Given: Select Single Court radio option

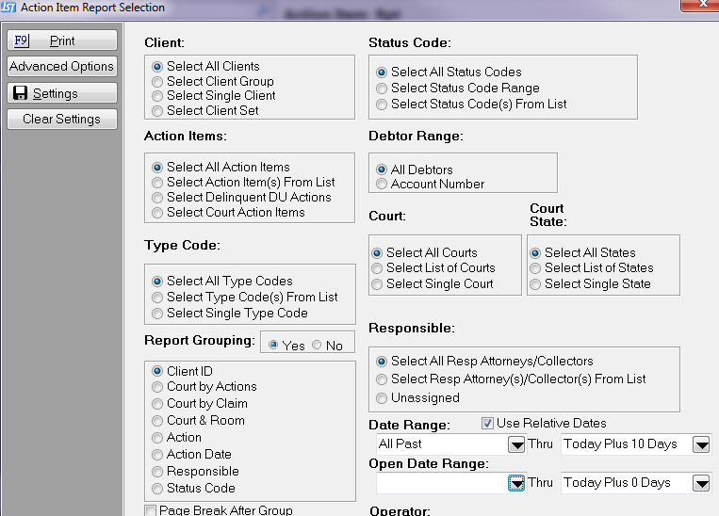Looking at the screenshot, I should click(377, 283).
